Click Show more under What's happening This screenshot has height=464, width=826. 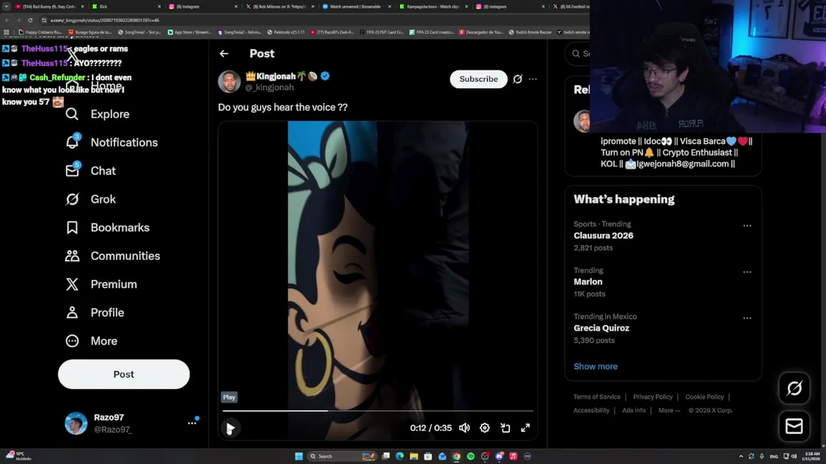coord(596,366)
